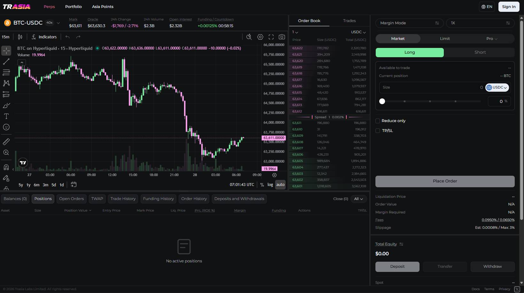
Task: Select the ruler measure tool
Action: pos(6,142)
